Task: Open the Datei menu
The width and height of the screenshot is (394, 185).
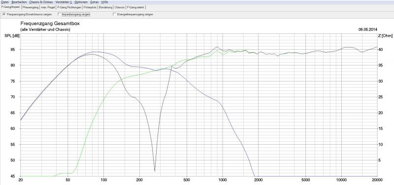Action: pos(5,2)
